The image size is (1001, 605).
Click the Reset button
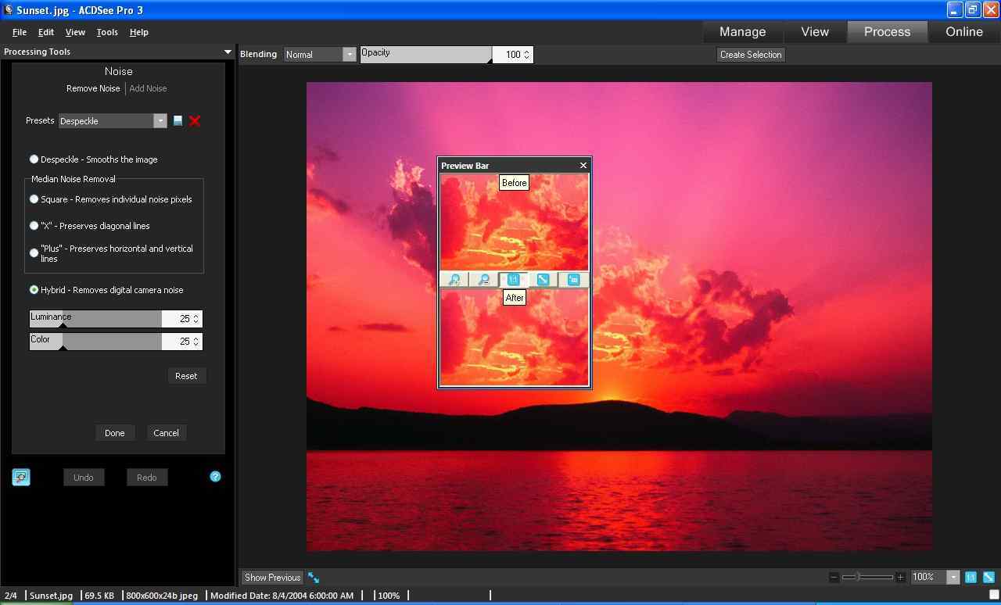187,375
